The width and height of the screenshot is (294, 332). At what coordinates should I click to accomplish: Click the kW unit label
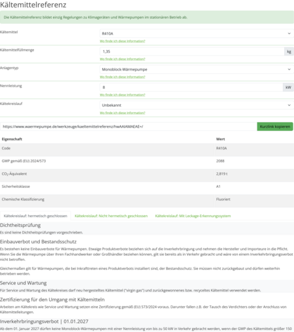pyautogui.click(x=288, y=87)
